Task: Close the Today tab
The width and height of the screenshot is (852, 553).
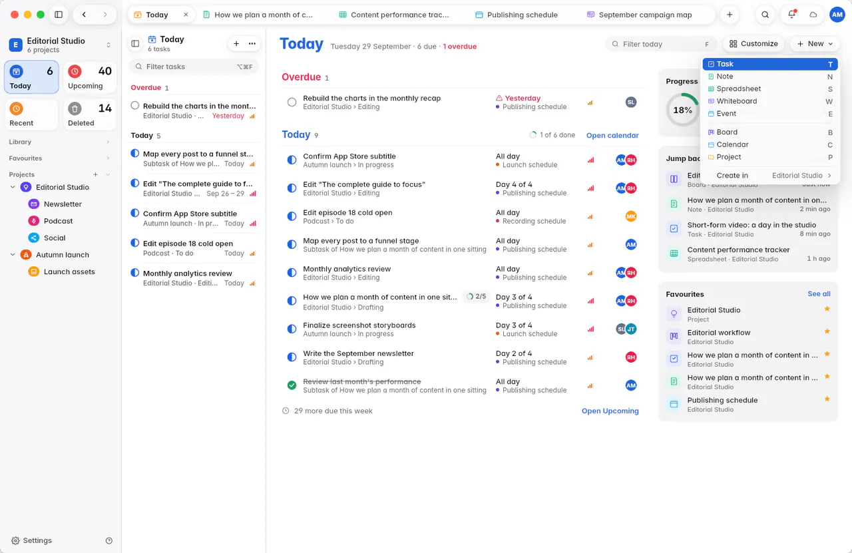Action: 186,15
